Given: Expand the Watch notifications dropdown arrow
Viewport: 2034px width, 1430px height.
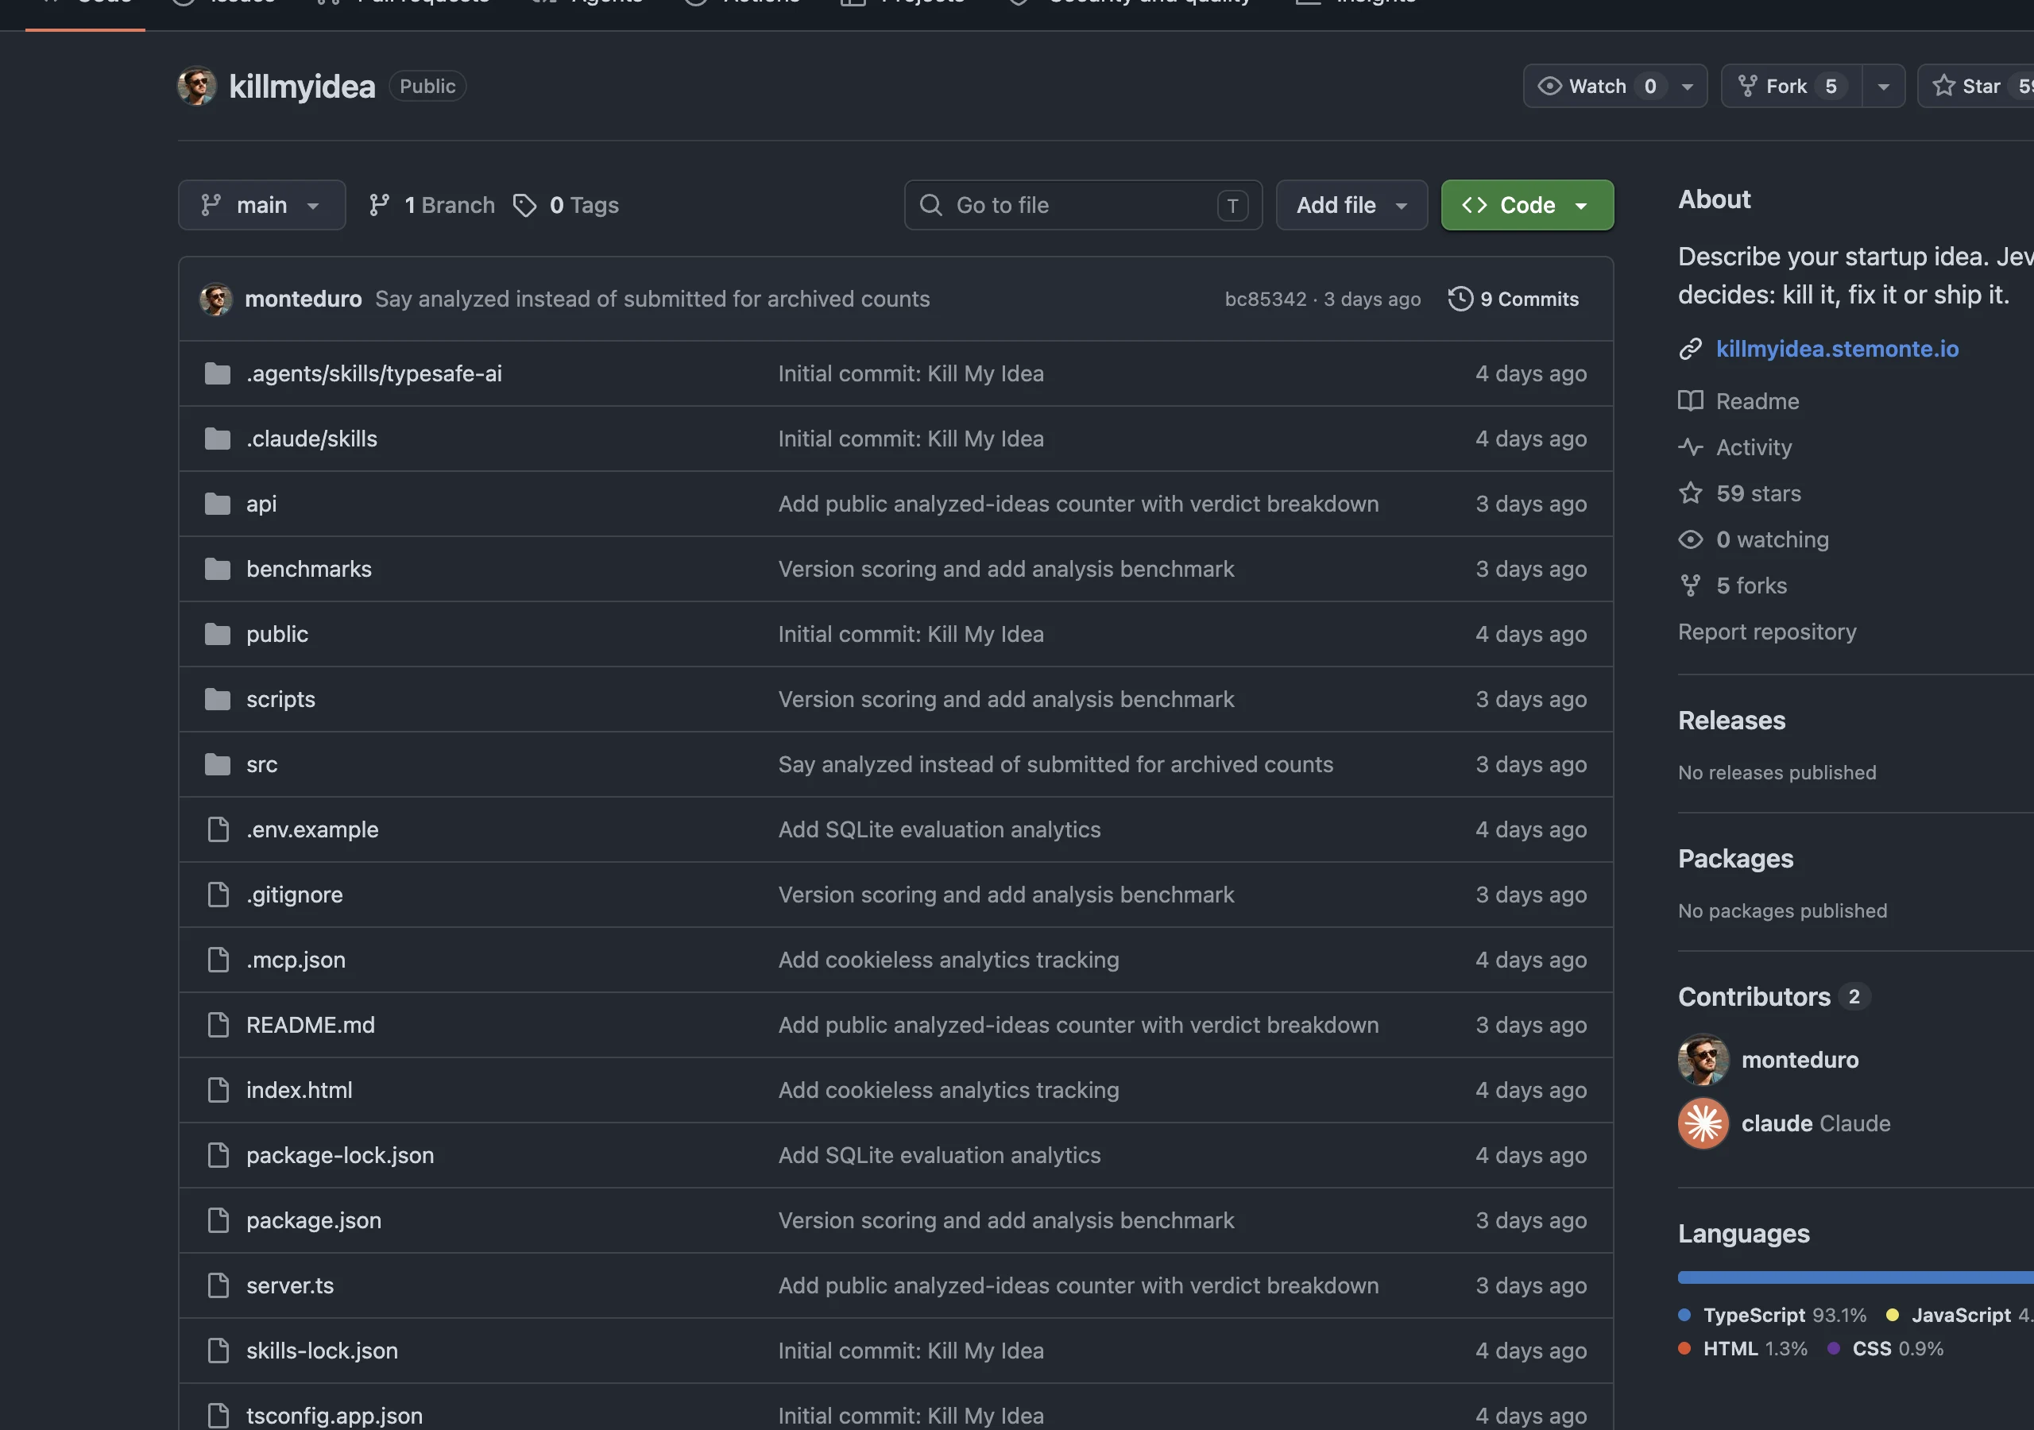Looking at the screenshot, I should (1687, 86).
